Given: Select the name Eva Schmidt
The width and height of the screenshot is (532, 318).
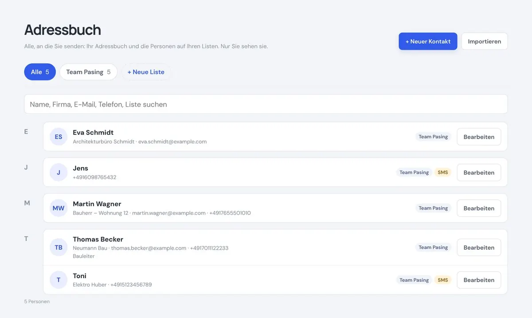Looking at the screenshot, I should point(93,132).
